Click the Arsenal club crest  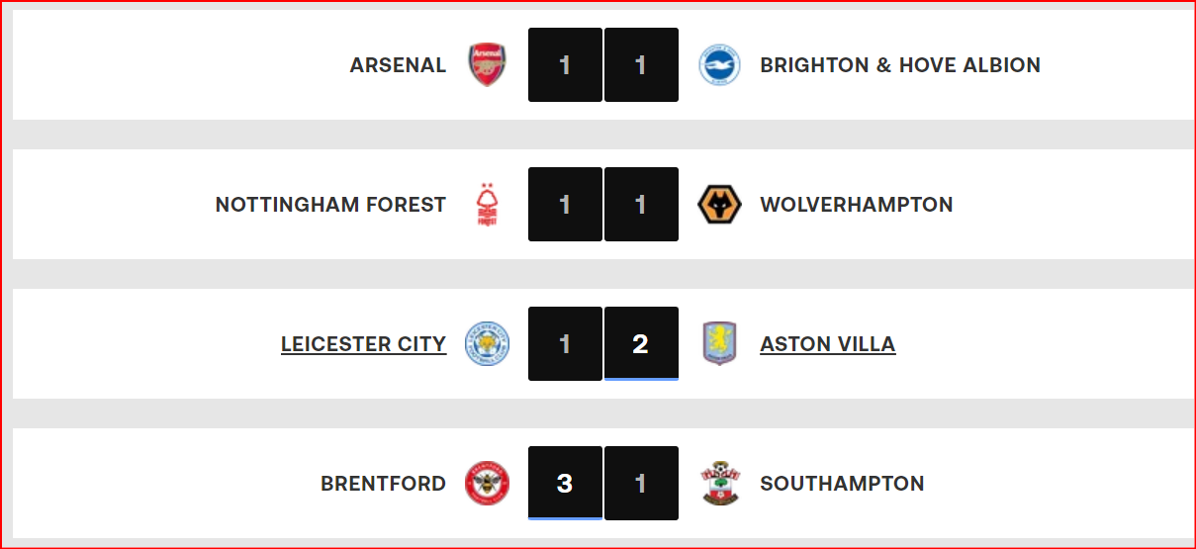[487, 65]
